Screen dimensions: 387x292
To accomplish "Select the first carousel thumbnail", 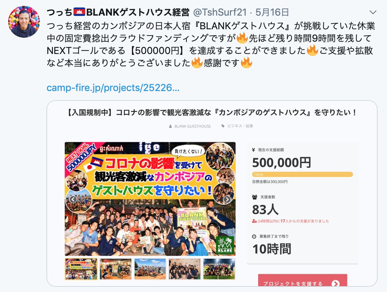I will (x=81, y=269).
